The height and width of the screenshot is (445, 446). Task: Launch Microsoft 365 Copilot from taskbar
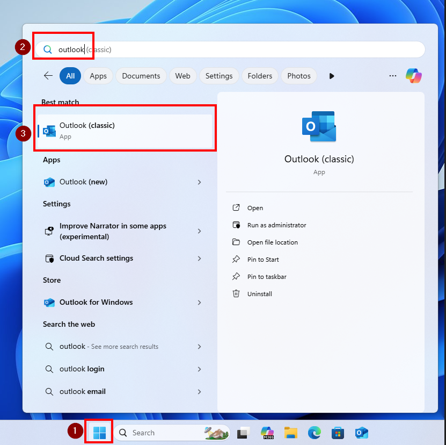click(267, 433)
